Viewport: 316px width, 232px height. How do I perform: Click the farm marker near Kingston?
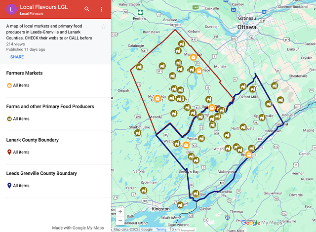tap(180, 205)
